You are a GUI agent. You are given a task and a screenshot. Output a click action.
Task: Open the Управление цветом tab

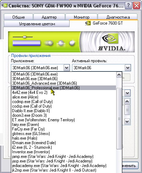click(x=37, y=24)
